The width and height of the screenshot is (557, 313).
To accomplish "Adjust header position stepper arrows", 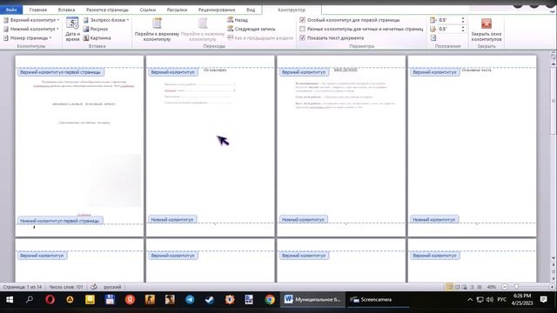I will pos(462,20).
